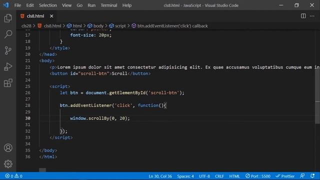Click line number 30 in the gutter
Viewport: 320px width, 180px height.
pos(28,118)
